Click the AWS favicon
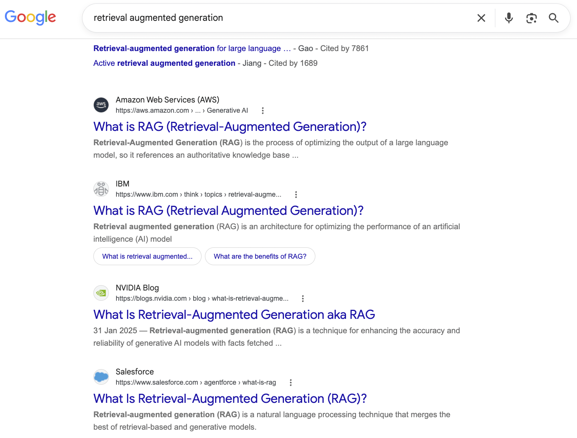The width and height of the screenshot is (577, 438). click(x=101, y=105)
